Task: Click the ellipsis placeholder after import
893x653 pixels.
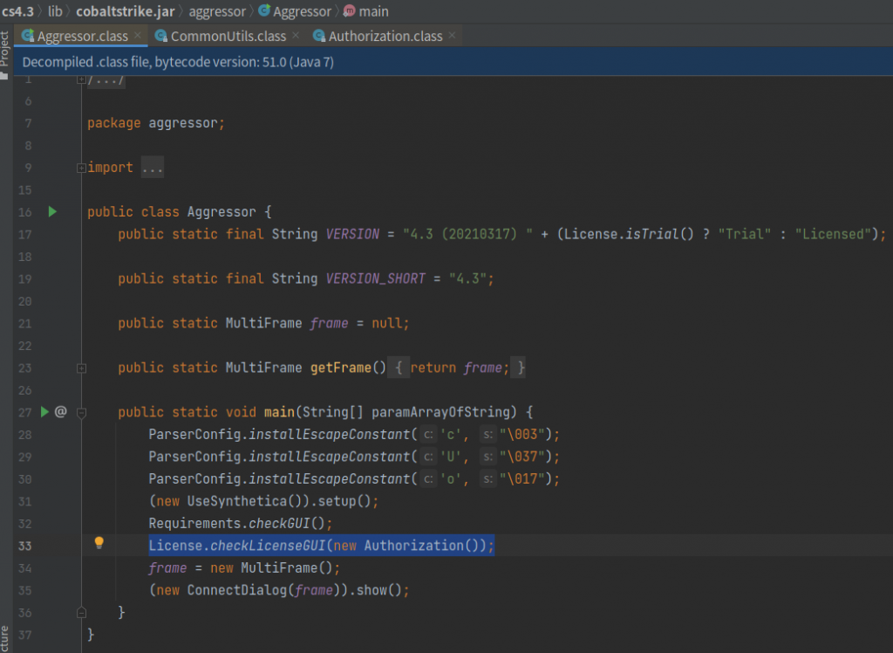Action: [x=152, y=168]
